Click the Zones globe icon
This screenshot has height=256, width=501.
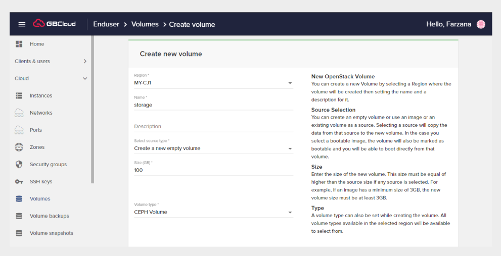[x=19, y=147]
